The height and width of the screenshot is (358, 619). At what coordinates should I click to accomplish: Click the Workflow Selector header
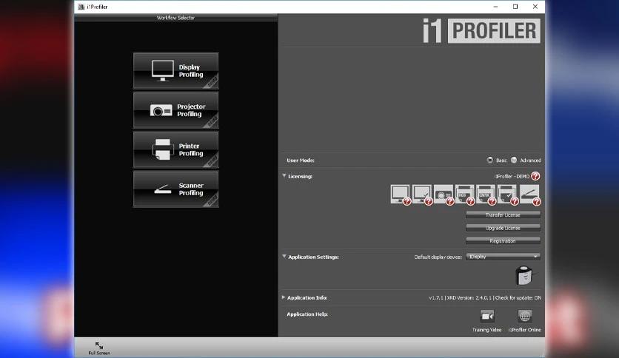(175, 18)
